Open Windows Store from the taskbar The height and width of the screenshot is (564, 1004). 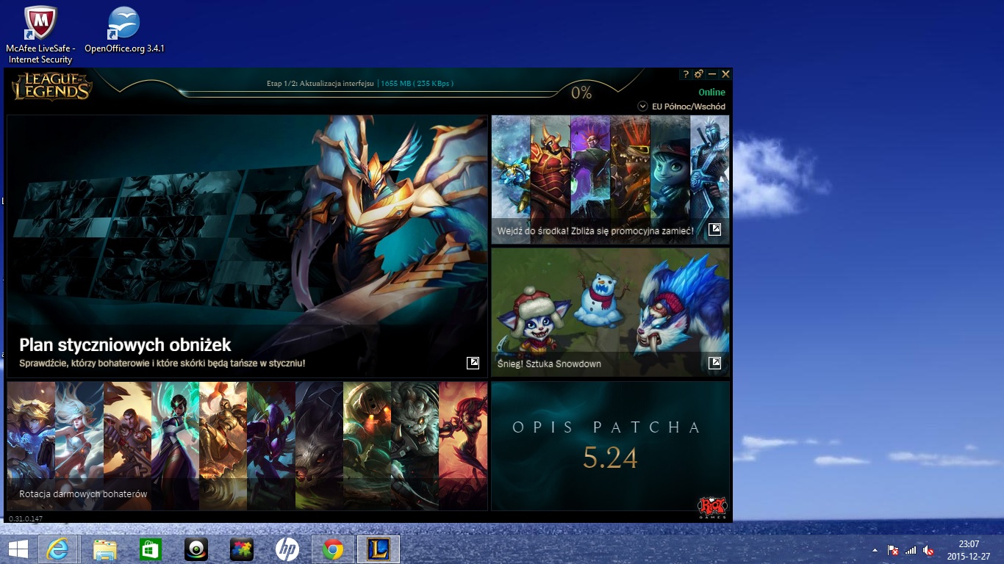tap(151, 549)
